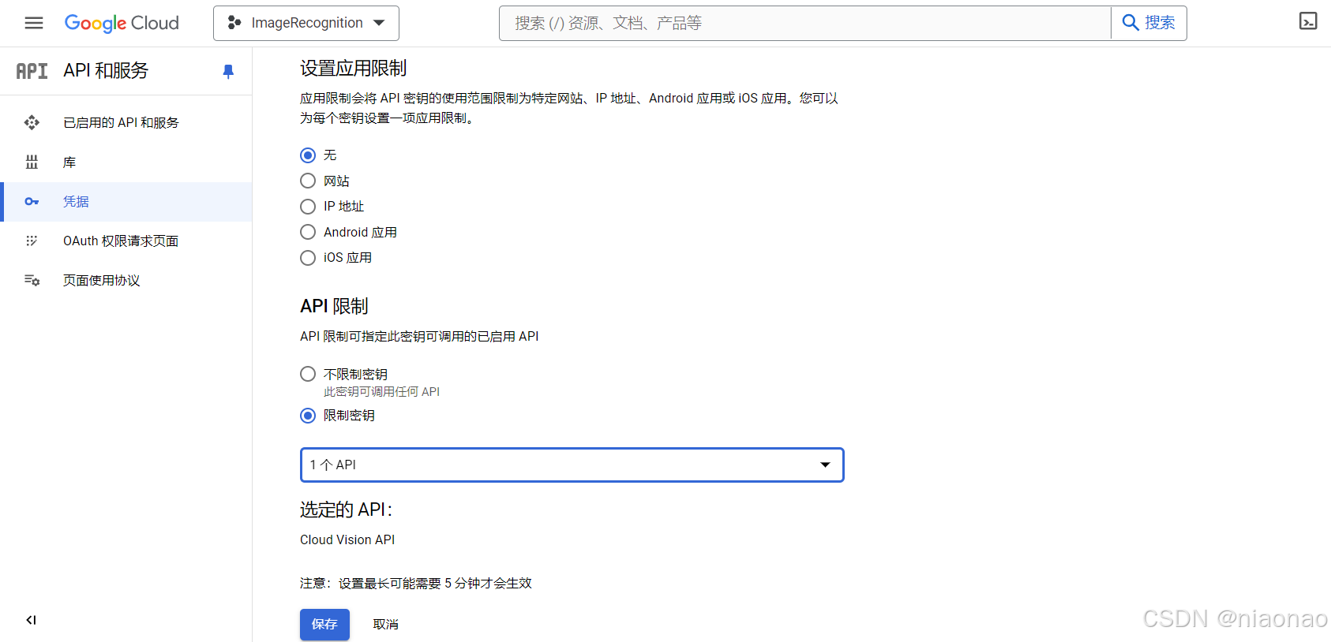The height and width of the screenshot is (642, 1331).
Task: Select the iOS 应用 radio button
Action: (x=308, y=258)
